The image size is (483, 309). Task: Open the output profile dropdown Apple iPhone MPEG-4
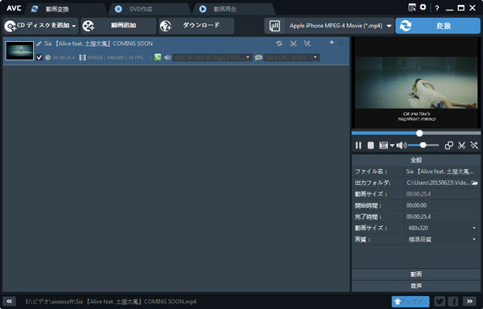pyautogui.click(x=340, y=26)
